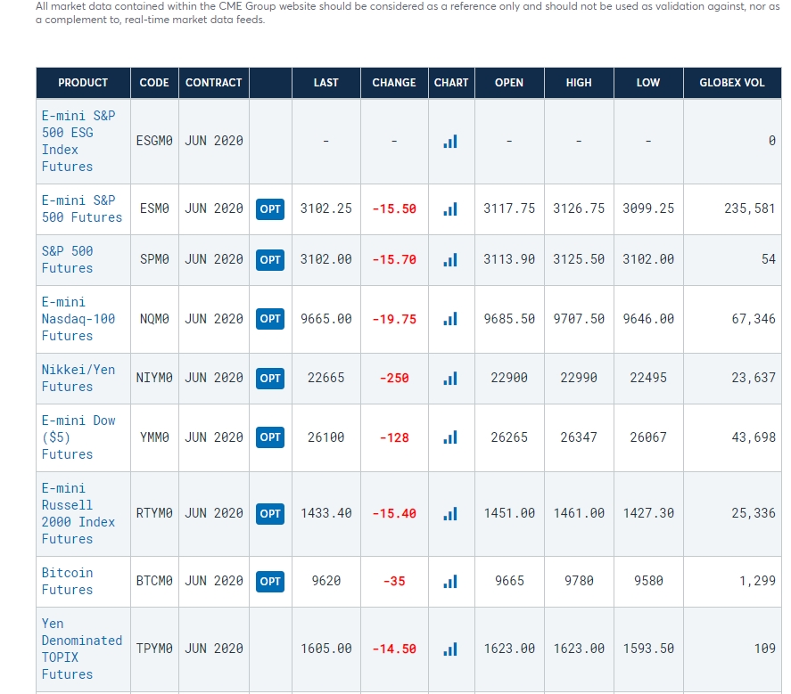This screenshot has height=694, width=791.
Task: Select code cell BTCM0
Action: tap(154, 581)
